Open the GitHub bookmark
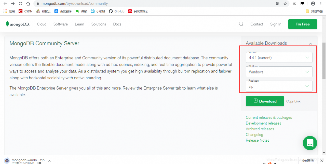 tap(117, 11)
